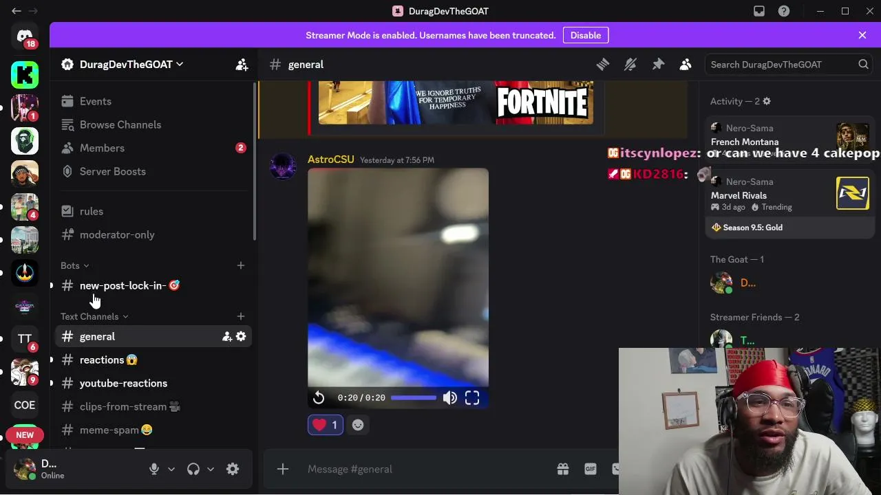Select the general channel
881x495 pixels.
[153, 336]
